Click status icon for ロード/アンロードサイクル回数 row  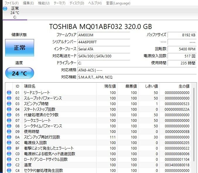9,159
